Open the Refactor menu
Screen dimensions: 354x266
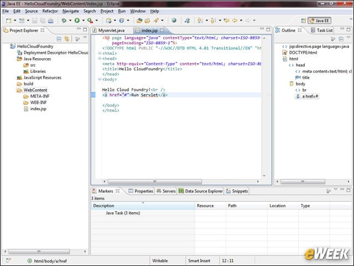click(50, 11)
